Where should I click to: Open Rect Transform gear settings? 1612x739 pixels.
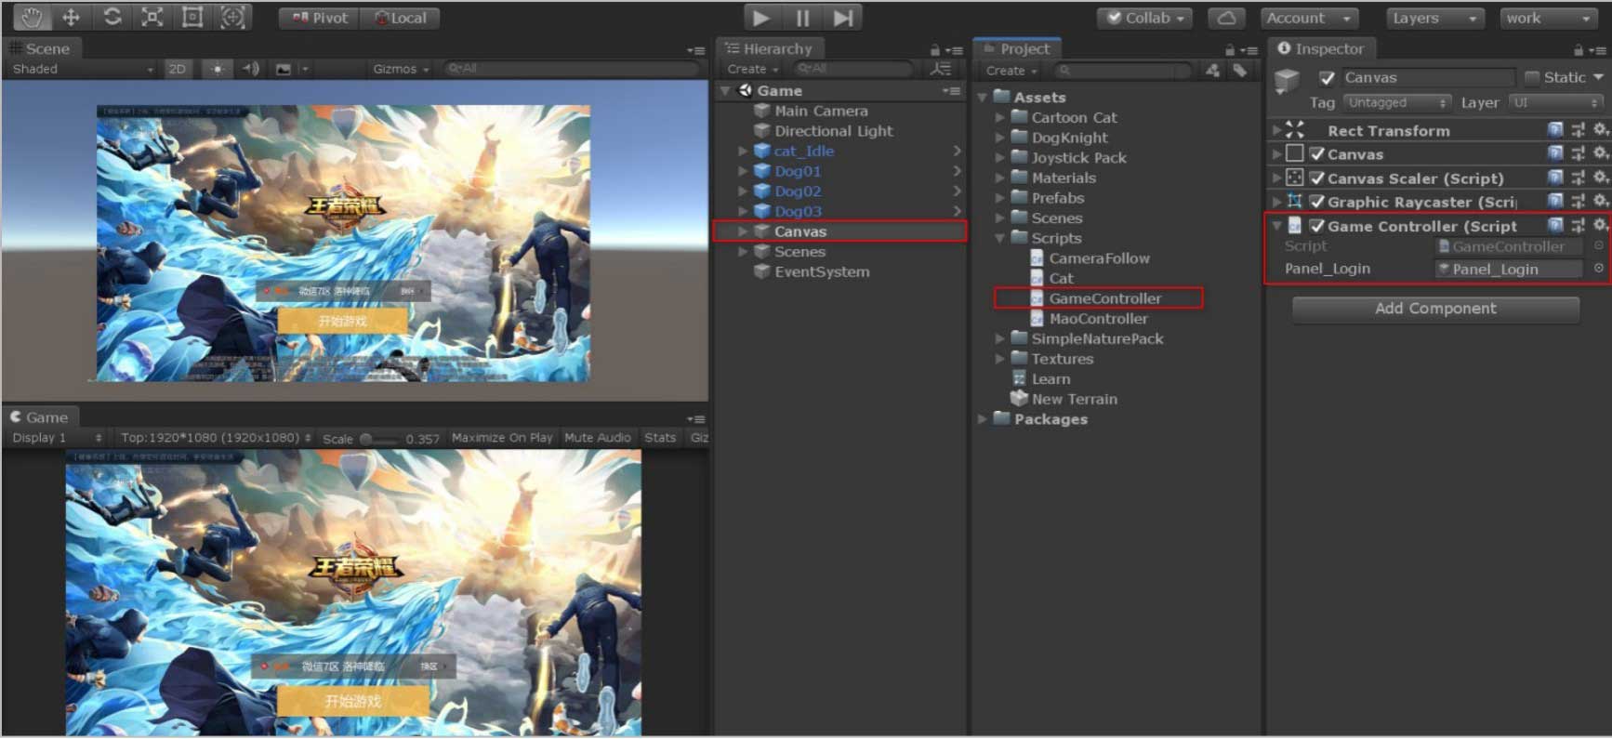click(1599, 130)
